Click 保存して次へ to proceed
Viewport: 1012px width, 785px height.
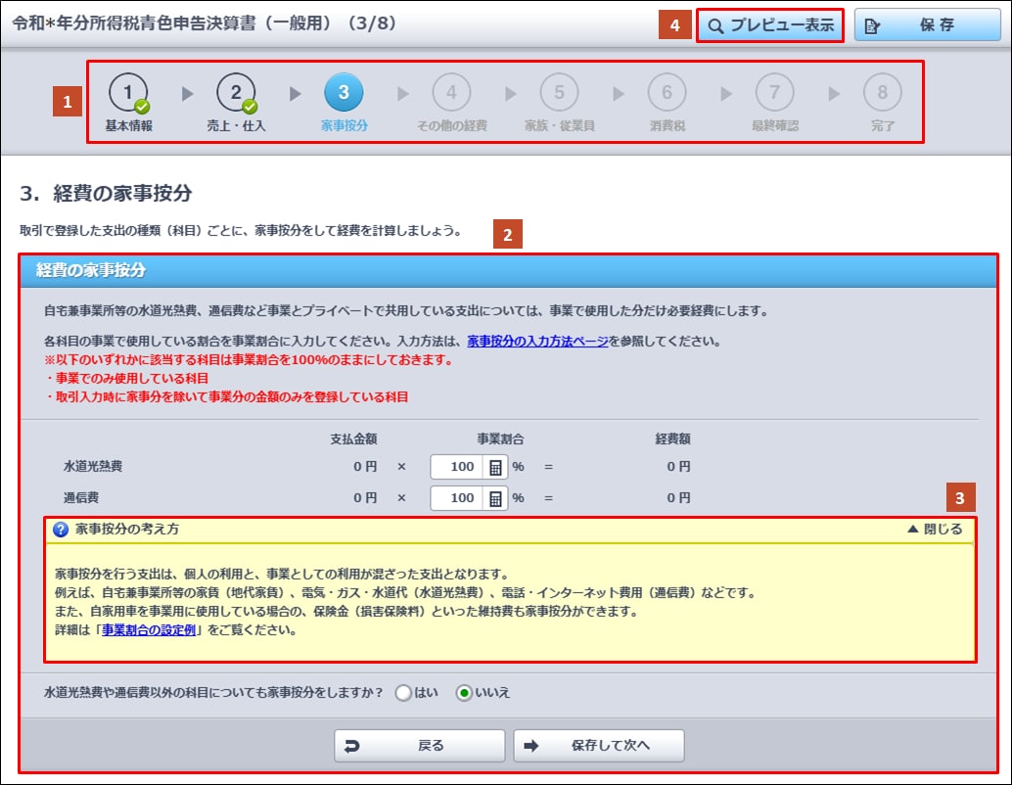tap(598, 746)
